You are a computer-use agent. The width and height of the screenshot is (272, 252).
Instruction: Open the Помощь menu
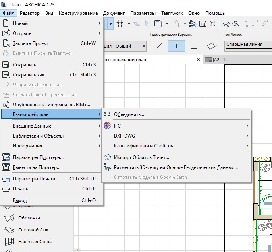pos(215,13)
